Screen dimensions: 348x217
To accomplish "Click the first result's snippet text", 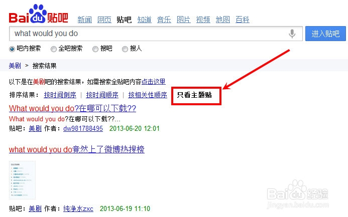I will (65, 119).
